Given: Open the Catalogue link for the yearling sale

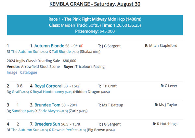Looking at the screenshot, I should point(29,72).
